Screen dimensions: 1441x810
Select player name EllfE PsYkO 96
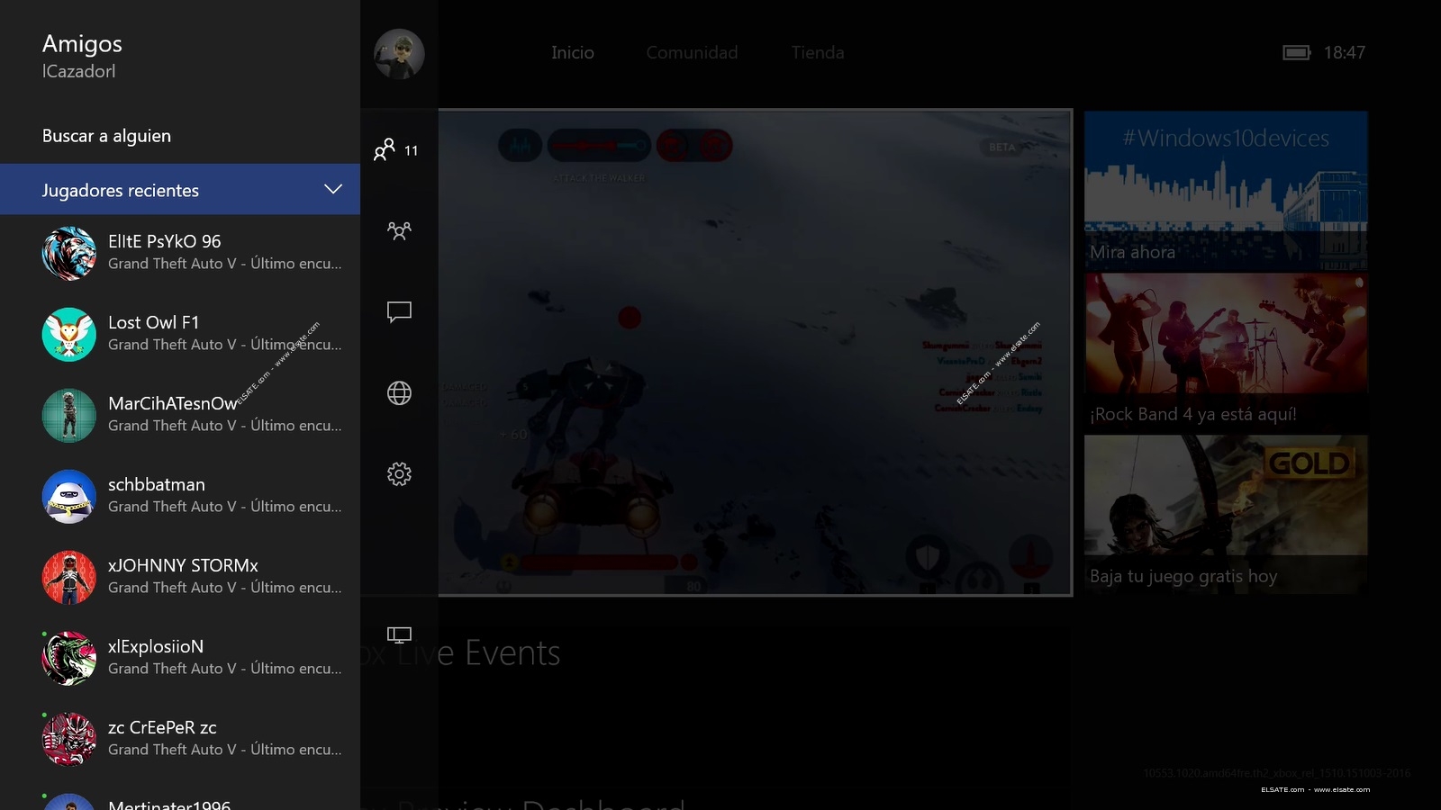(x=165, y=241)
